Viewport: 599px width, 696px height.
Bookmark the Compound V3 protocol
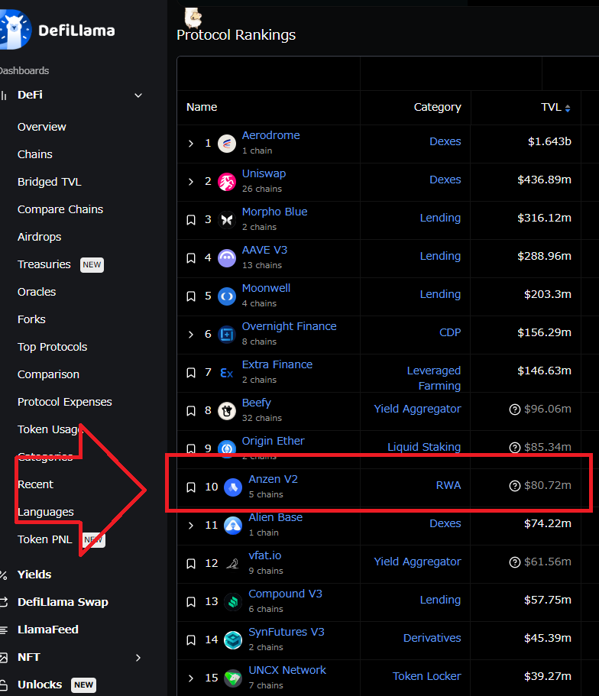(191, 601)
